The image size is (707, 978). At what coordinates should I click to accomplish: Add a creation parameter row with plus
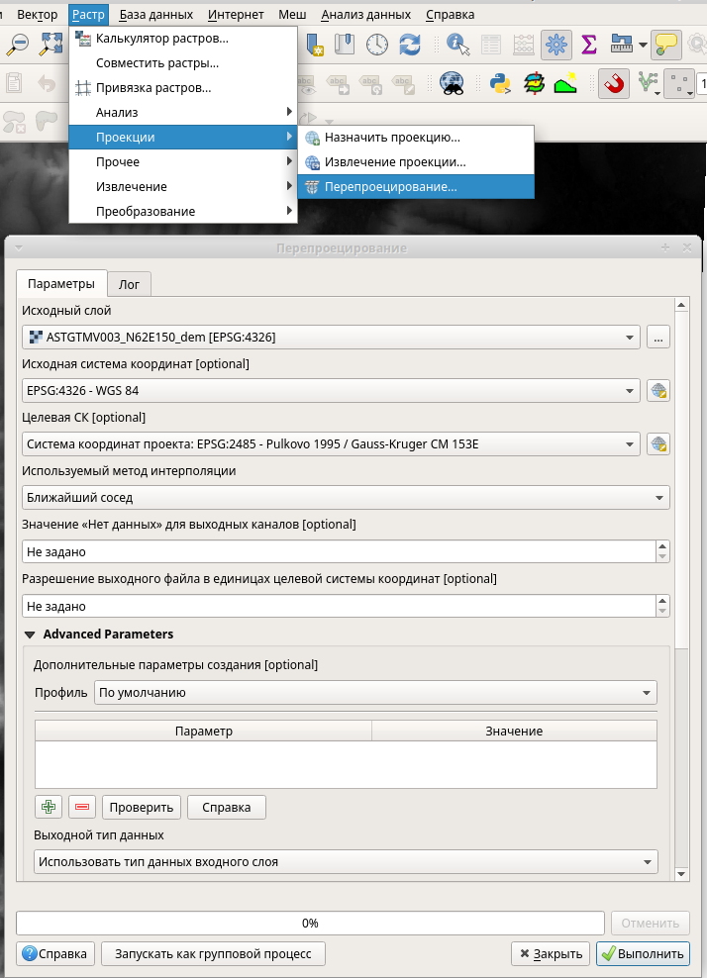point(49,807)
